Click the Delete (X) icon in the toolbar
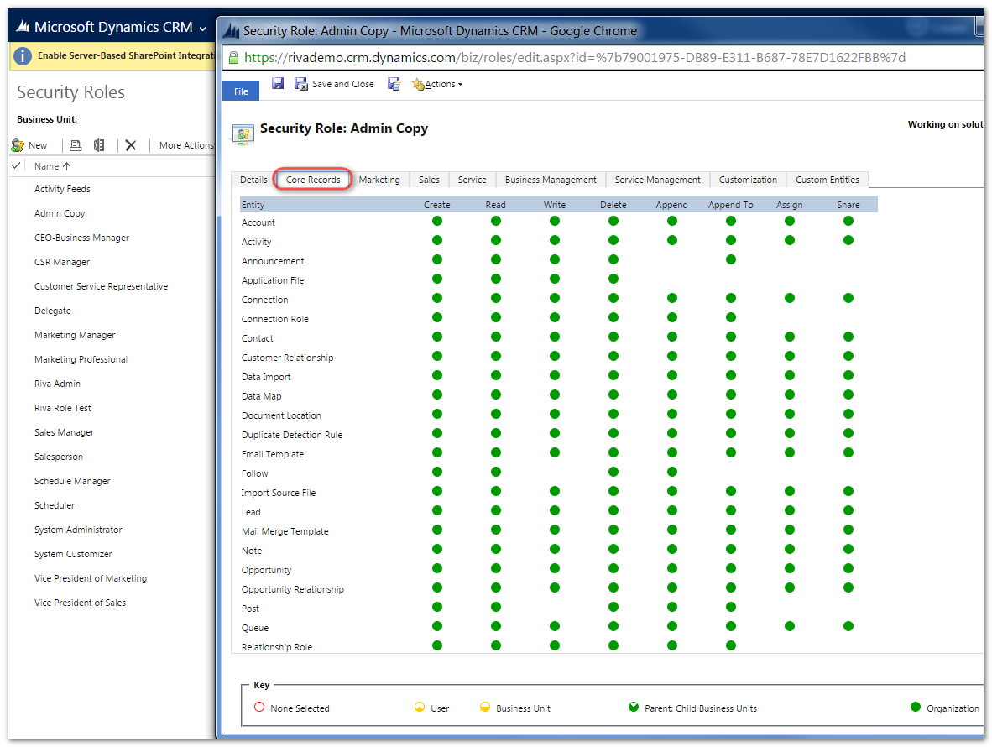 [131, 145]
